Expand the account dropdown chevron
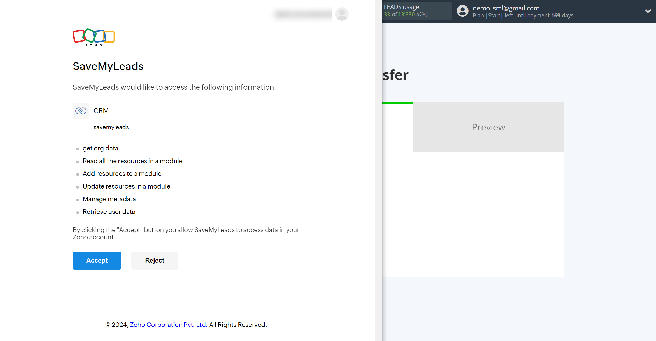 pyautogui.click(x=648, y=11)
